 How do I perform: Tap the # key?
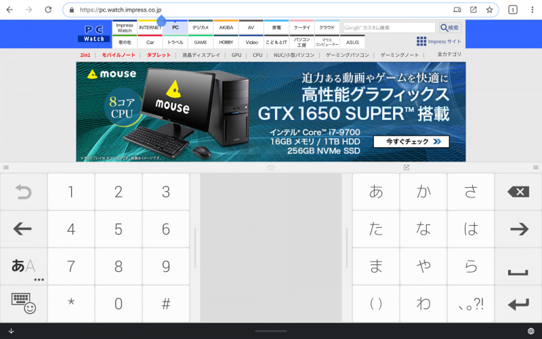(x=166, y=303)
